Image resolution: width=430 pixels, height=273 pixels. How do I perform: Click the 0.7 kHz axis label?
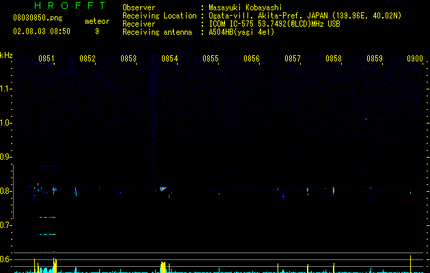click(x=5, y=225)
